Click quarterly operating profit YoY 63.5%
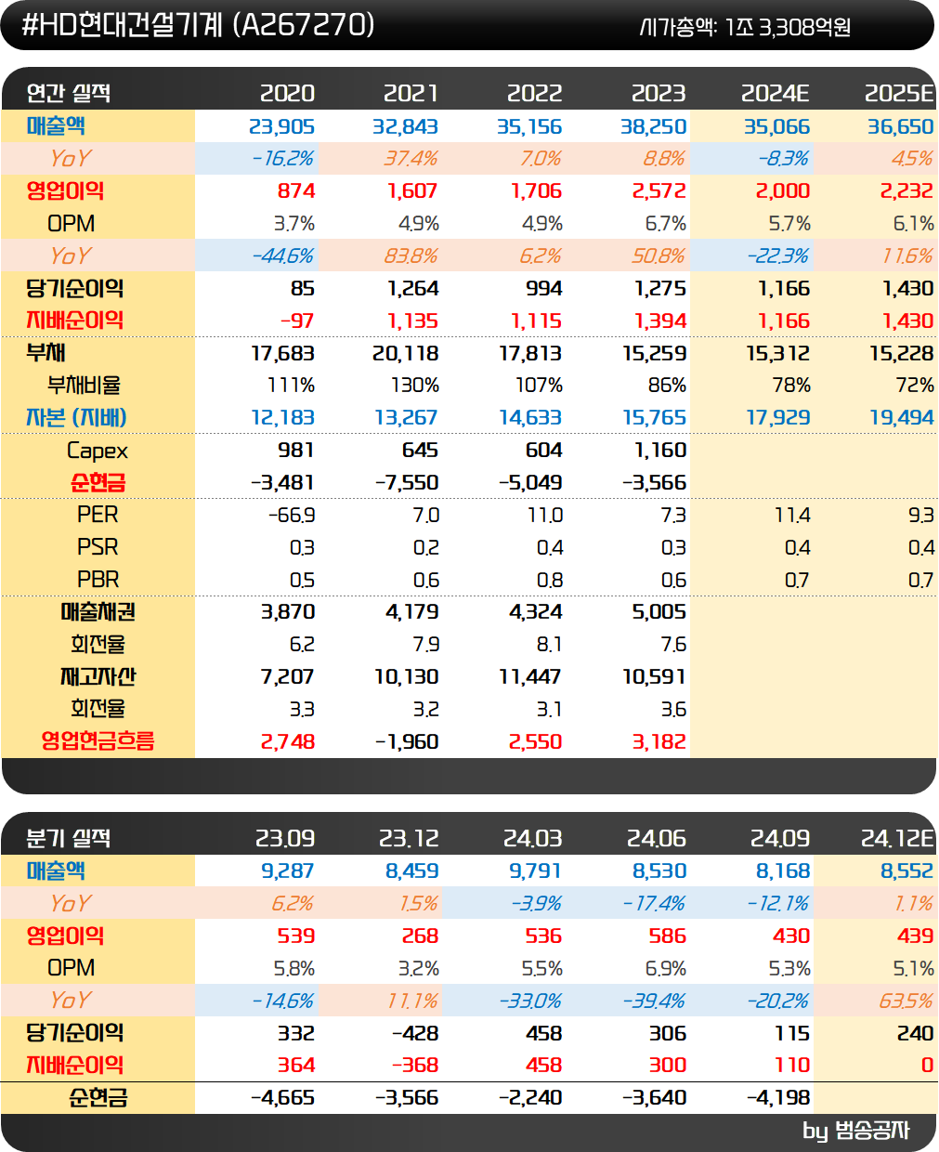Viewport: 939px width, 1152px height. (906, 1001)
